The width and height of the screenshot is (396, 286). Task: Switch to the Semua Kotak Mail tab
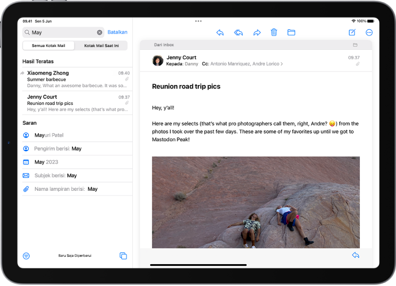(48, 45)
